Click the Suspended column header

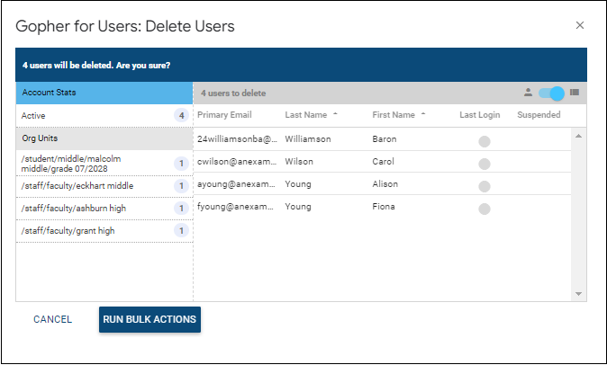coord(539,115)
